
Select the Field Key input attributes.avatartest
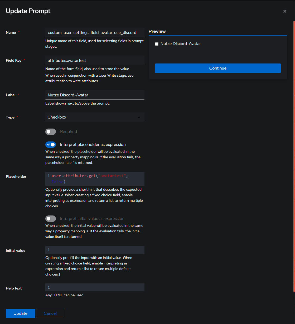pos(95,60)
